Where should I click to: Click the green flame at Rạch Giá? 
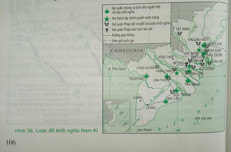pyautogui.click(x=146, y=76)
